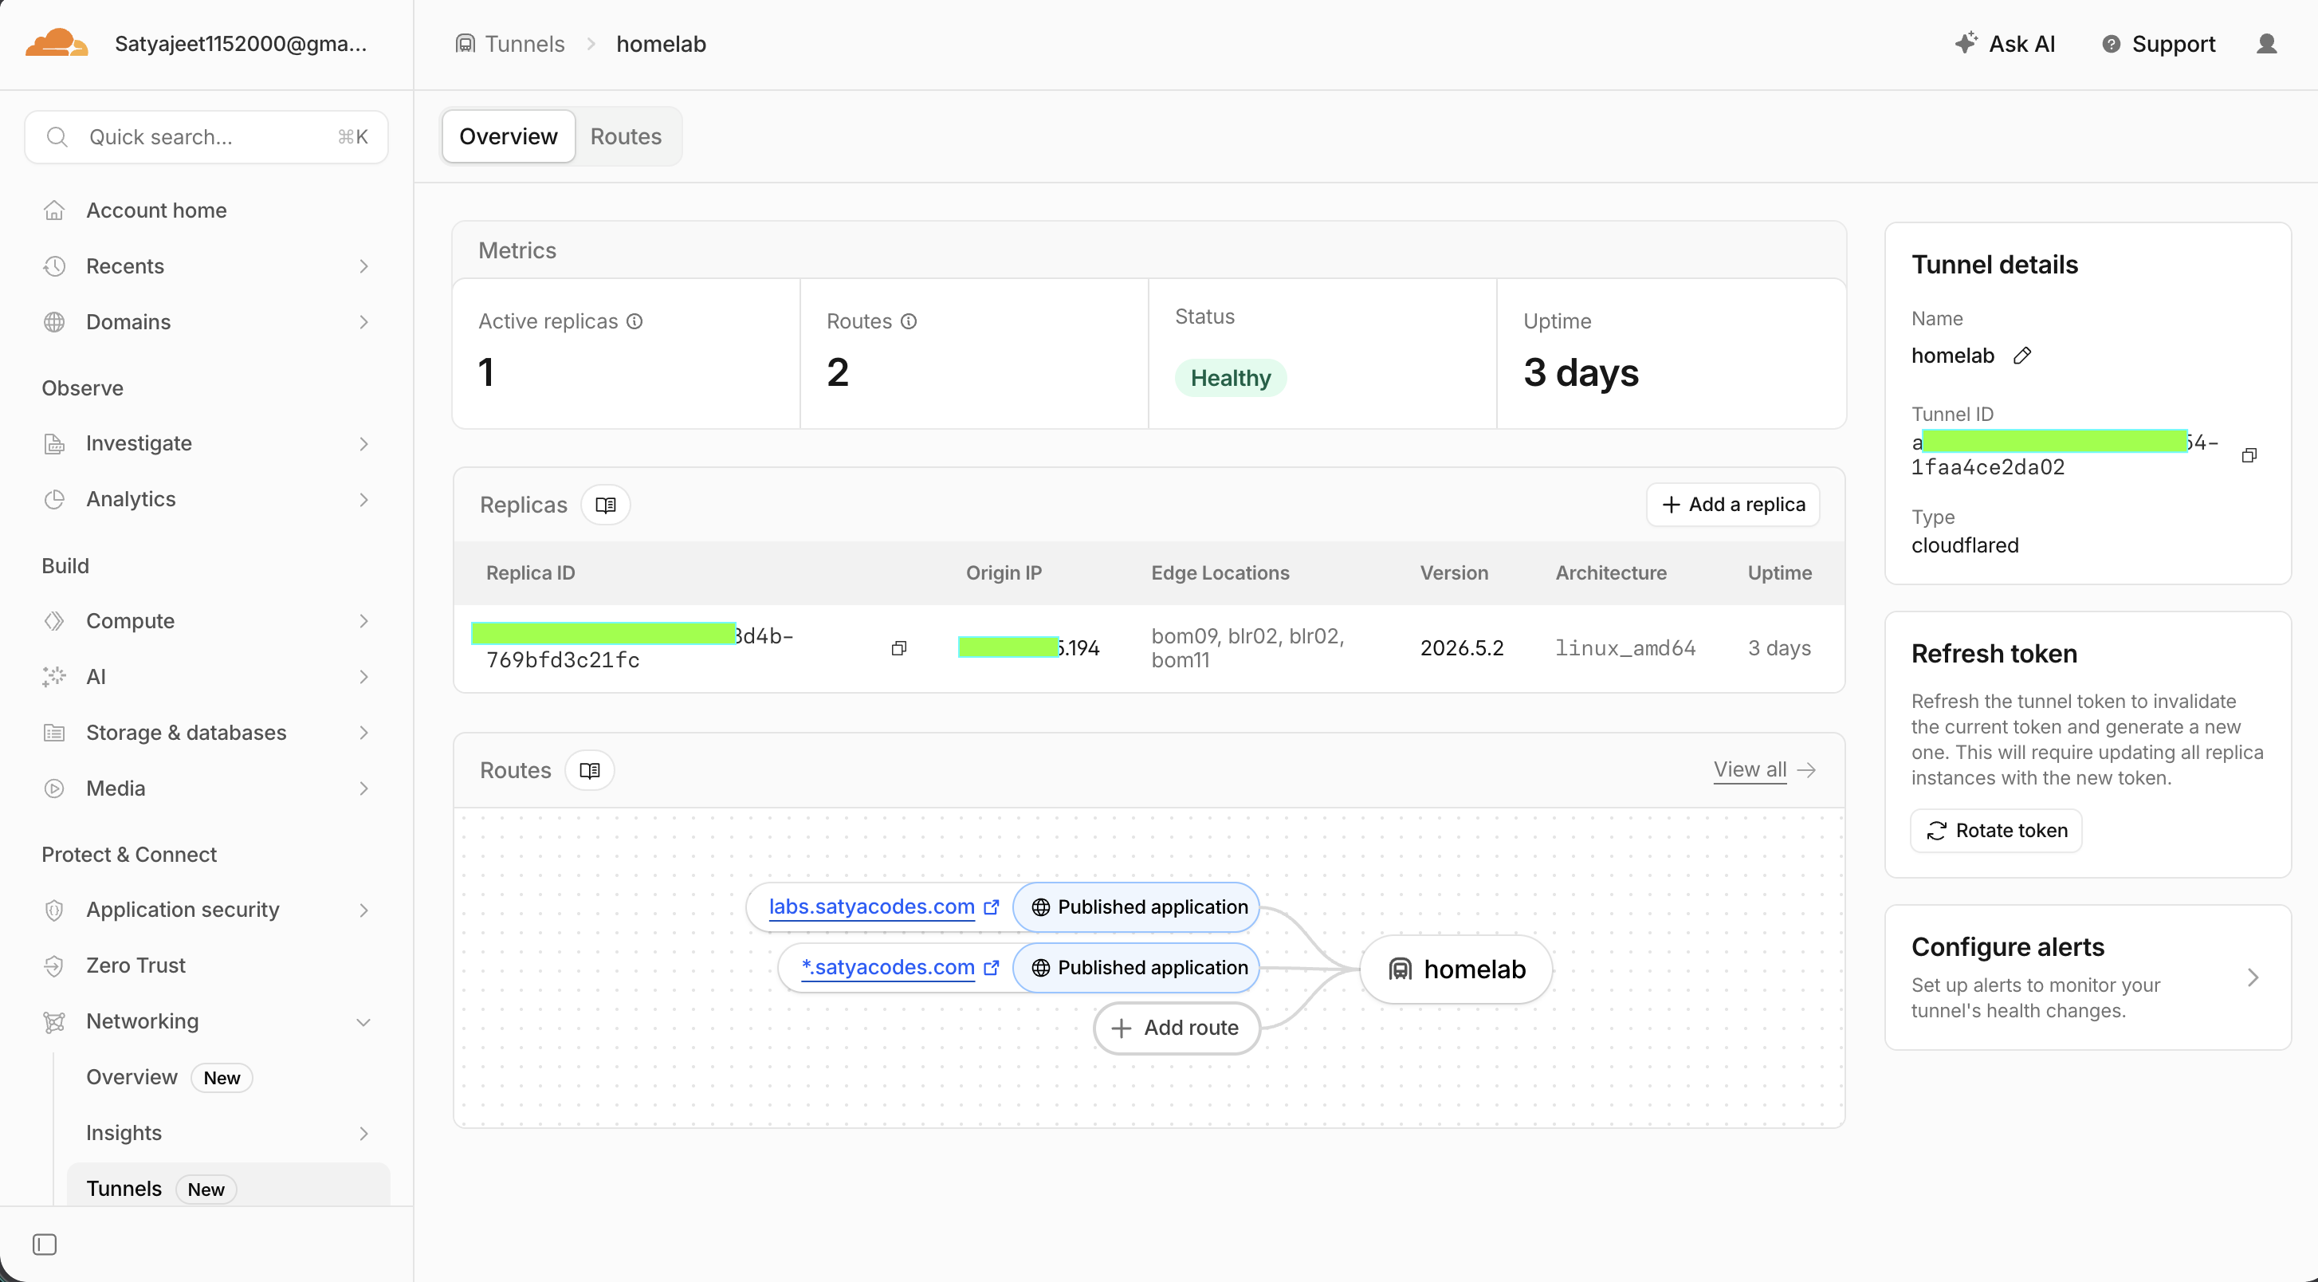
Task: Click the Analytics pie chart icon
Action: coord(54,500)
